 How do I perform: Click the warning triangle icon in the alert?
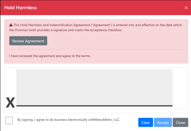[11, 25]
